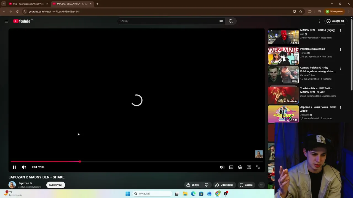Install the app via the address bar icon
This screenshot has width=353, height=198.
click(295, 12)
